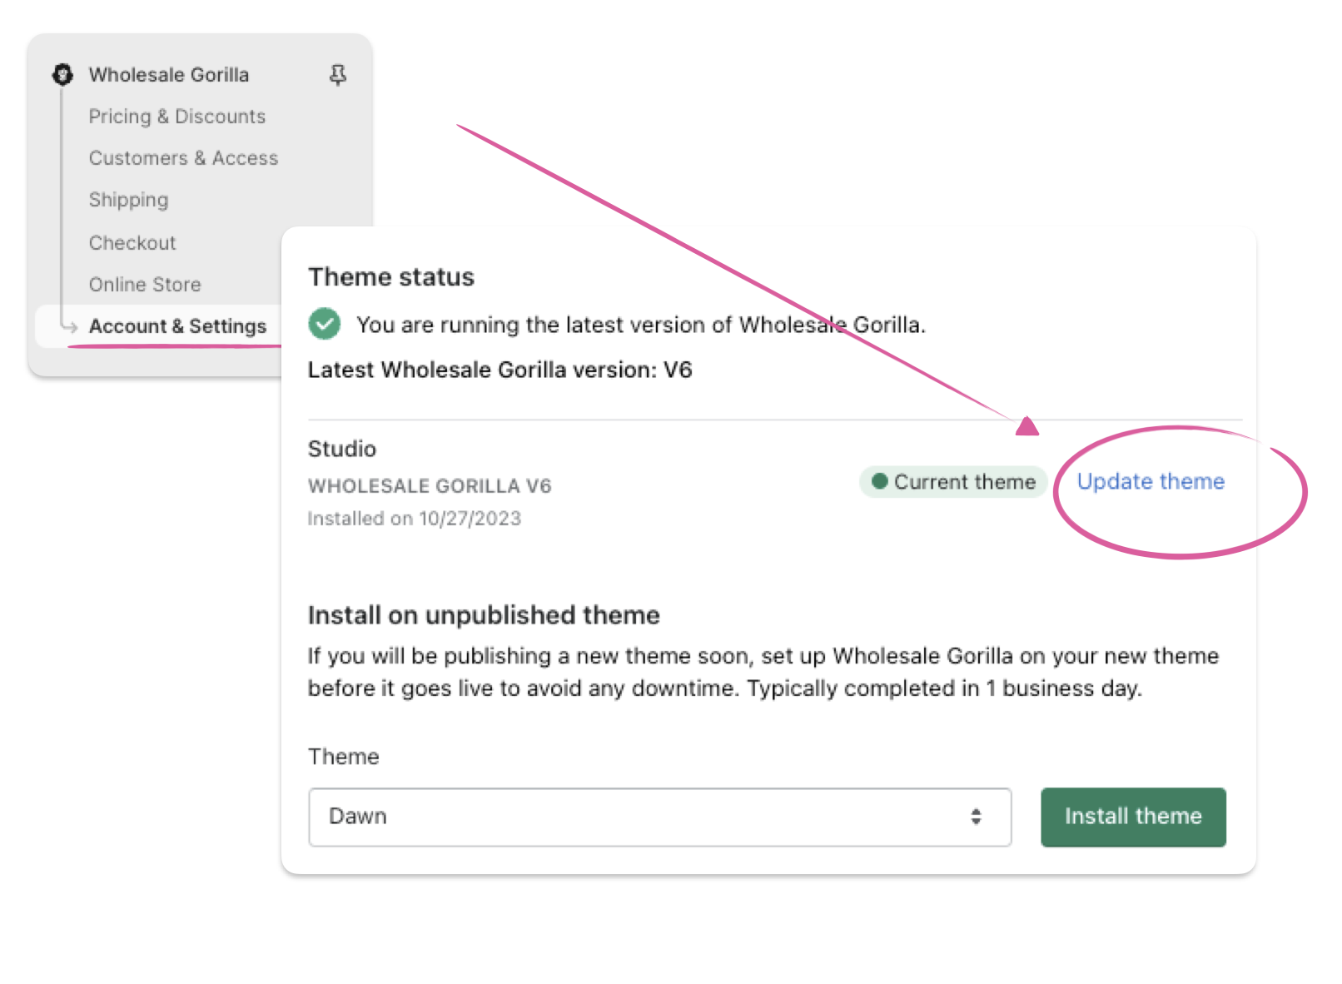The width and height of the screenshot is (1342, 984).
Task: Click the up-down arrows in Theme selector
Action: 976,817
